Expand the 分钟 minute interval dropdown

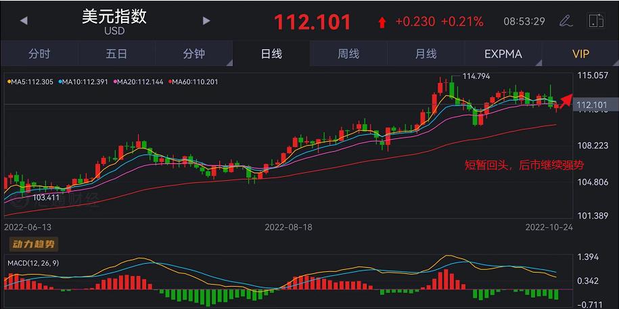194,54
